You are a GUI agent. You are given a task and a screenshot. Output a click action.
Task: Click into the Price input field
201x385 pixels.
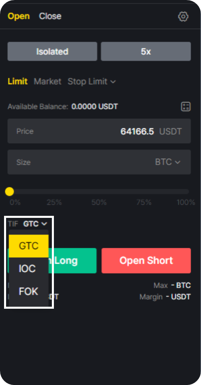pyautogui.click(x=99, y=131)
